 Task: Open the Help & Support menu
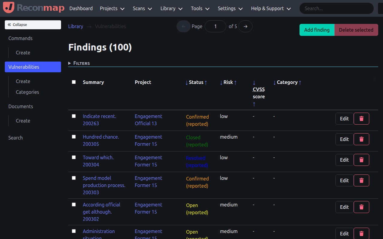[271, 8]
